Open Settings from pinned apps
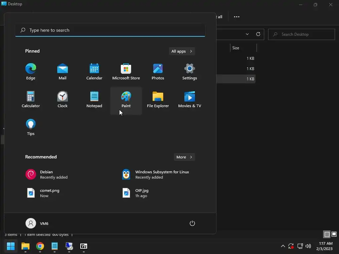Screen dimensions: 339x254 (x=190, y=72)
